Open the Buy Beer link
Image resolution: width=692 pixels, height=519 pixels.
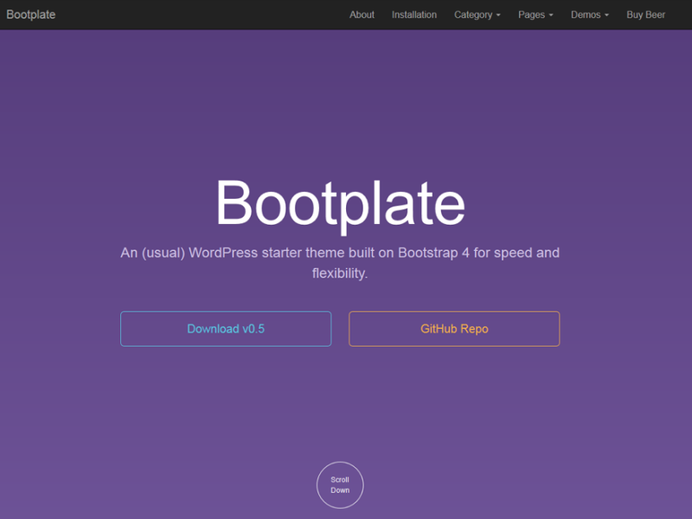(x=645, y=15)
